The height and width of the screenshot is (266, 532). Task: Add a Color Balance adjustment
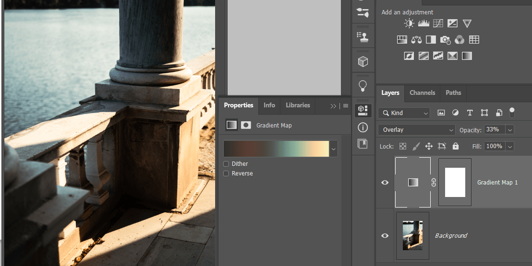click(416, 40)
